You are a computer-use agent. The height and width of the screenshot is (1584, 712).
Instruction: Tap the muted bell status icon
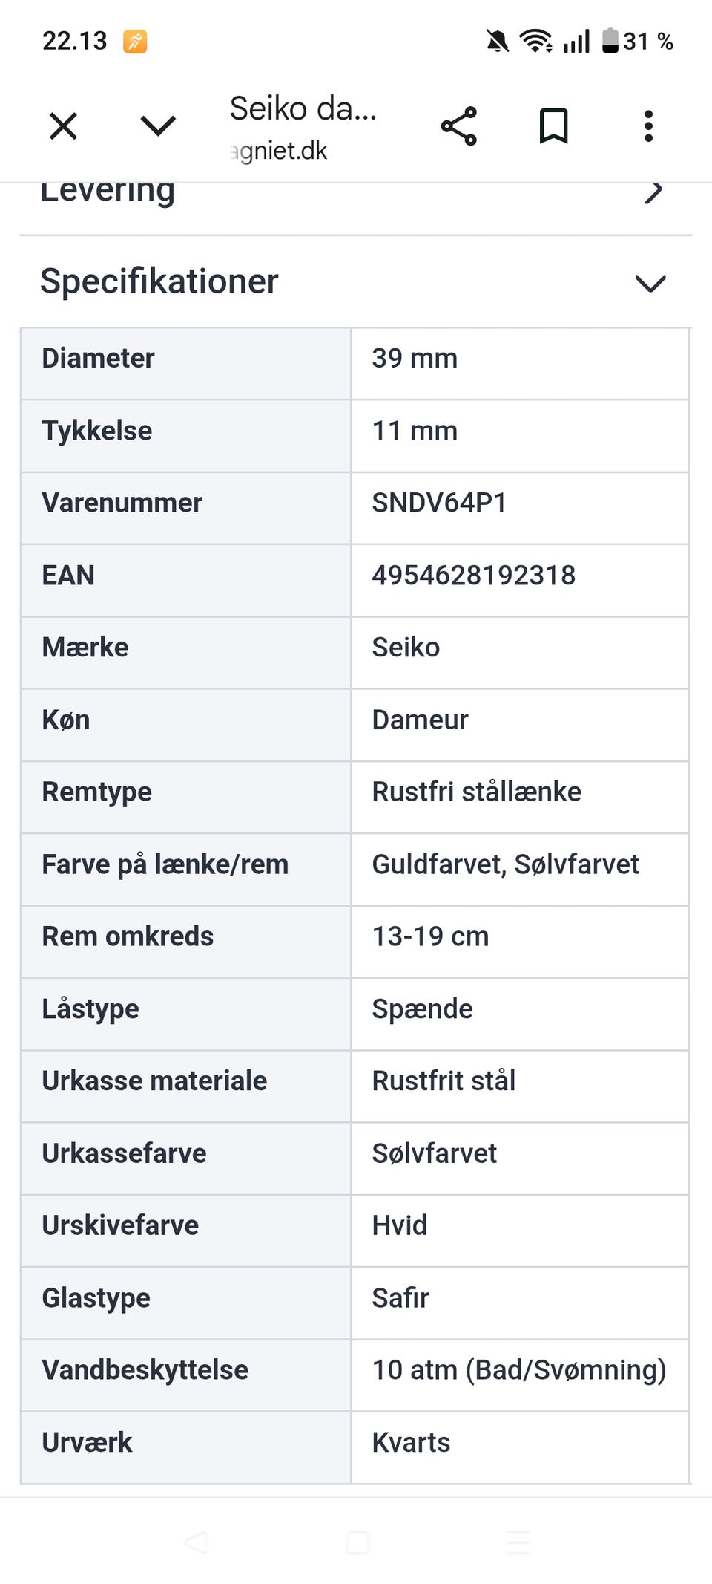(498, 41)
